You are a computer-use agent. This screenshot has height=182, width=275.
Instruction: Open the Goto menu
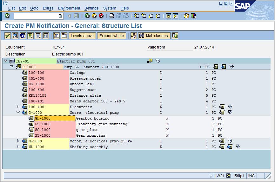pyautogui.click(x=34, y=8)
